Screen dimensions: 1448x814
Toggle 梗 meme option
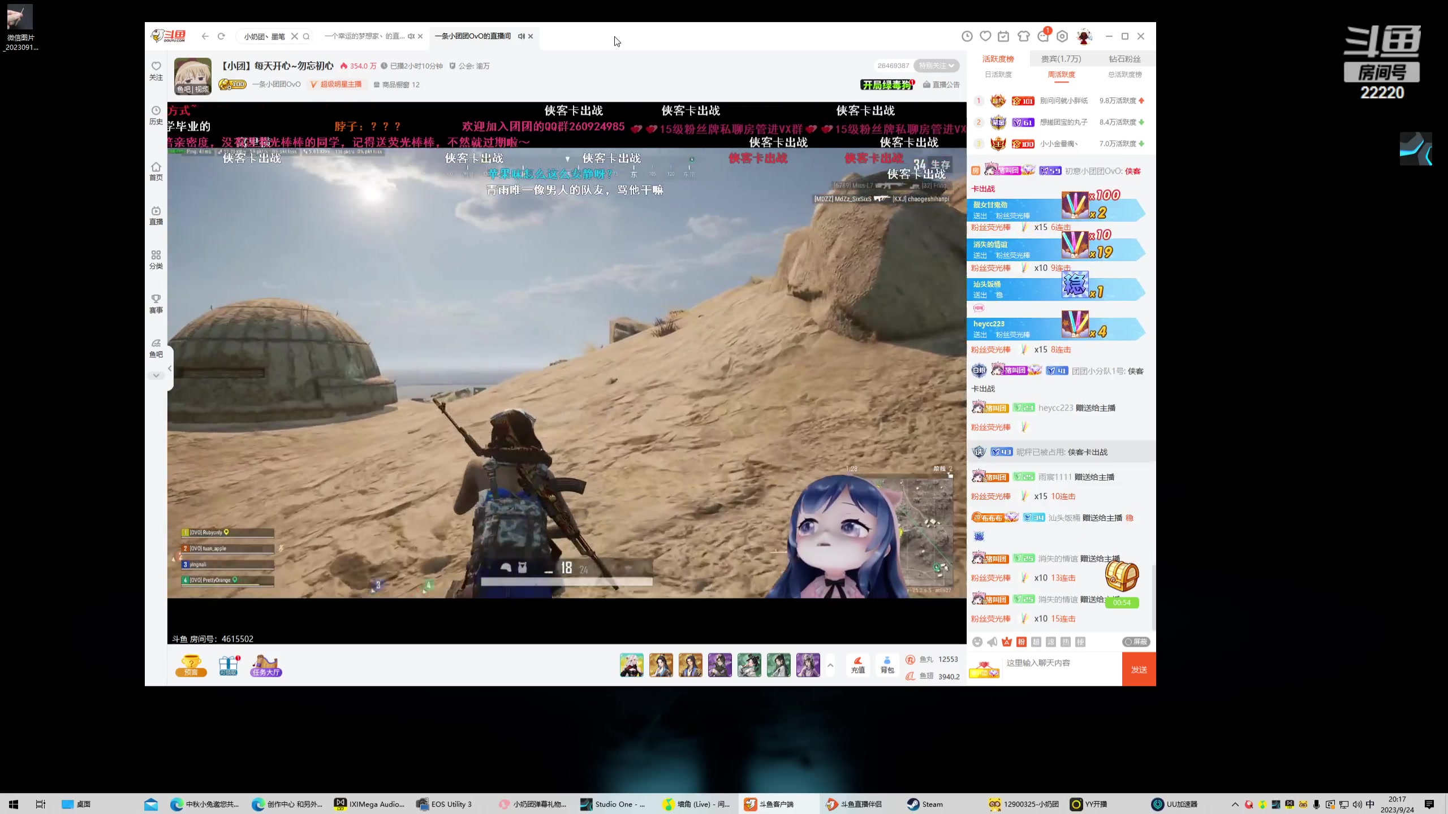pos(1080,642)
